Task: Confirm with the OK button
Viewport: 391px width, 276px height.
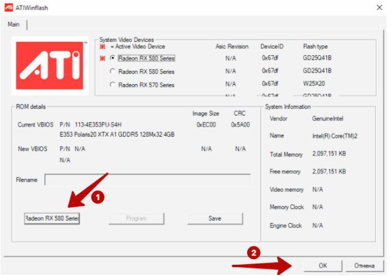Action: pos(323,265)
